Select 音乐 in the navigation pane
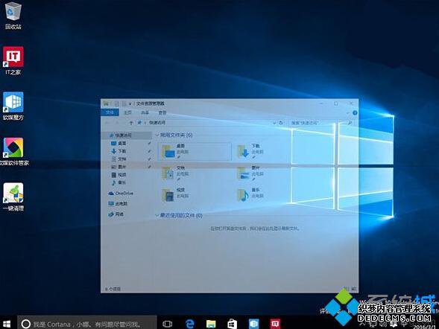The height and width of the screenshot is (329, 439). click(119, 182)
